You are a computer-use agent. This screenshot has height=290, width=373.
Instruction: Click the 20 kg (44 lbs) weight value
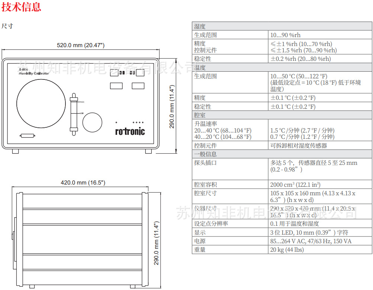[x=287, y=250]
